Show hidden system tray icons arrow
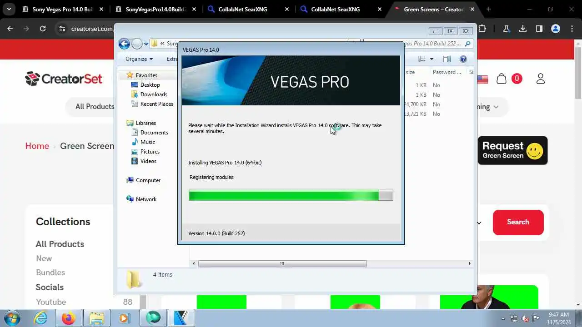Viewport: 582px width, 327px height. pos(503,318)
